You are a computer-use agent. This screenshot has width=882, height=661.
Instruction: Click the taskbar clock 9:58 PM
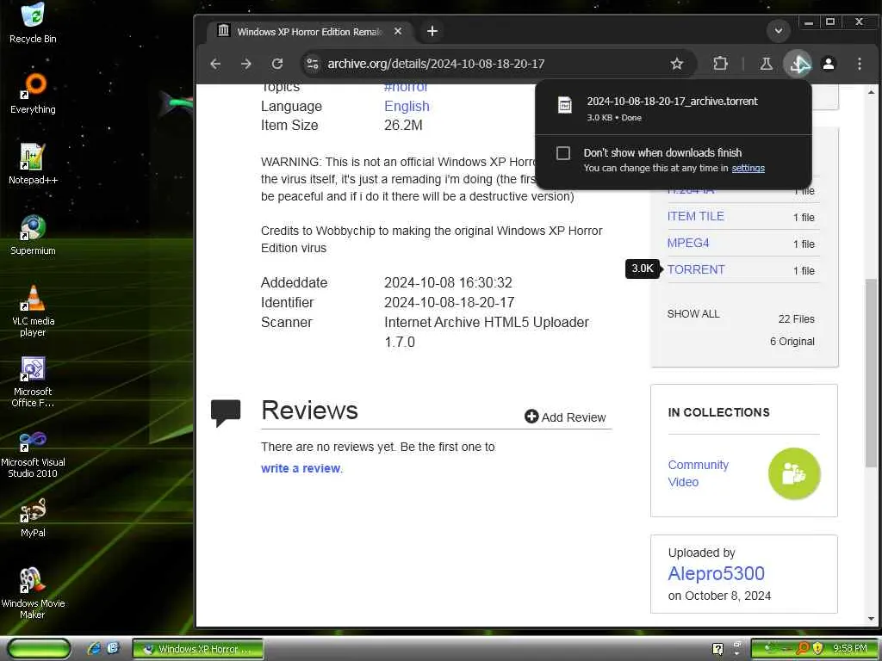tap(849, 649)
